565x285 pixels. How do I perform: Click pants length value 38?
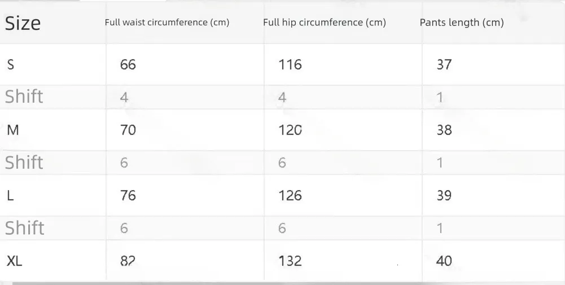point(444,130)
